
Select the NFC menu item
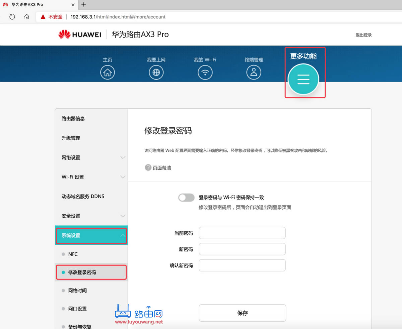[x=73, y=254]
